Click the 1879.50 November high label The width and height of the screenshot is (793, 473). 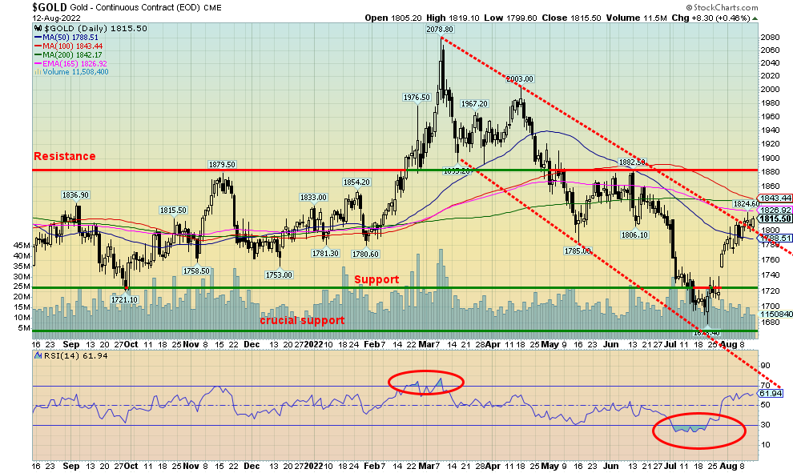(220, 164)
